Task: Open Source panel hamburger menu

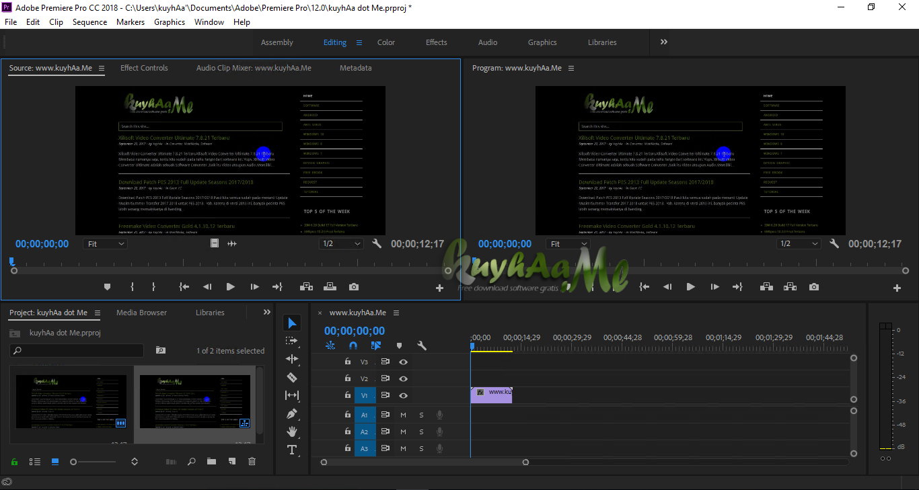Action: point(102,68)
